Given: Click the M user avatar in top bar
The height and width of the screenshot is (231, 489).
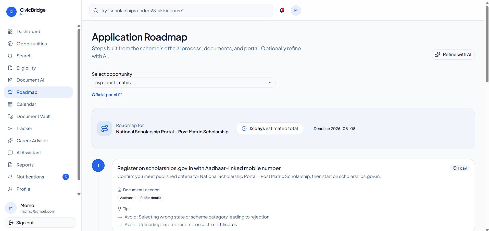Looking at the screenshot, I should click(x=296, y=10).
